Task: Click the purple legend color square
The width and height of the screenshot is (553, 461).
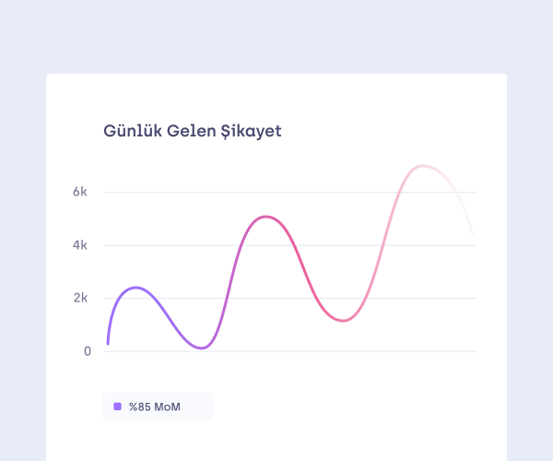Action: point(117,407)
